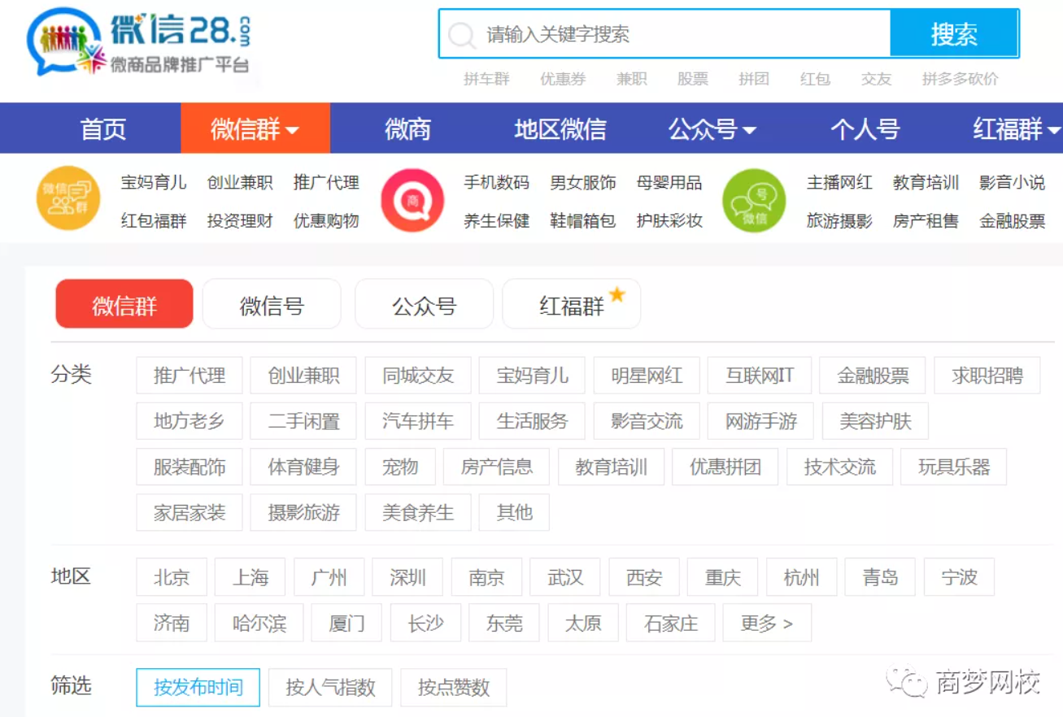
Task: Filter by region 武汉
Action: pyautogui.click(x=565, y=577)
